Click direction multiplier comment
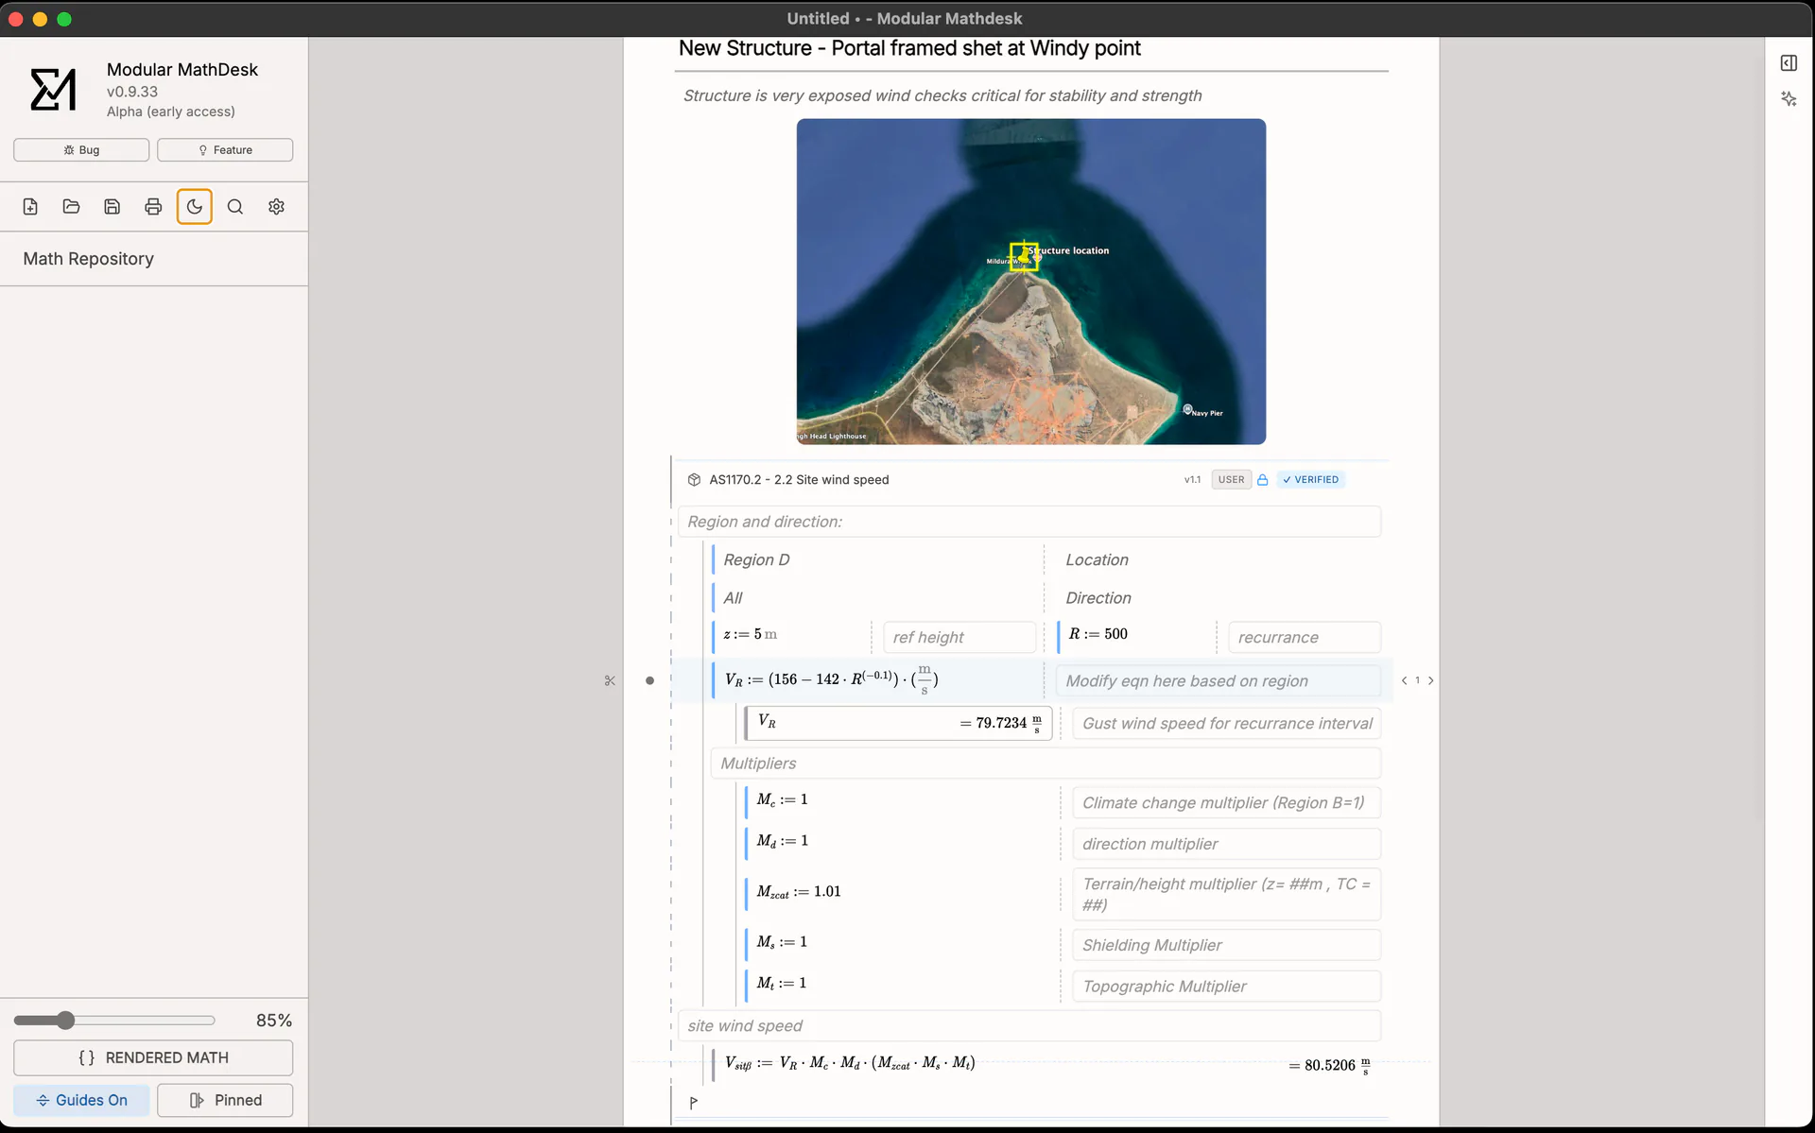This screenshot has height=1133, width=1815. pos(1227,845)
